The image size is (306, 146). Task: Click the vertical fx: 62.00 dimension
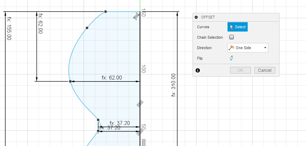pyautogui.click(x=40, y=23)
